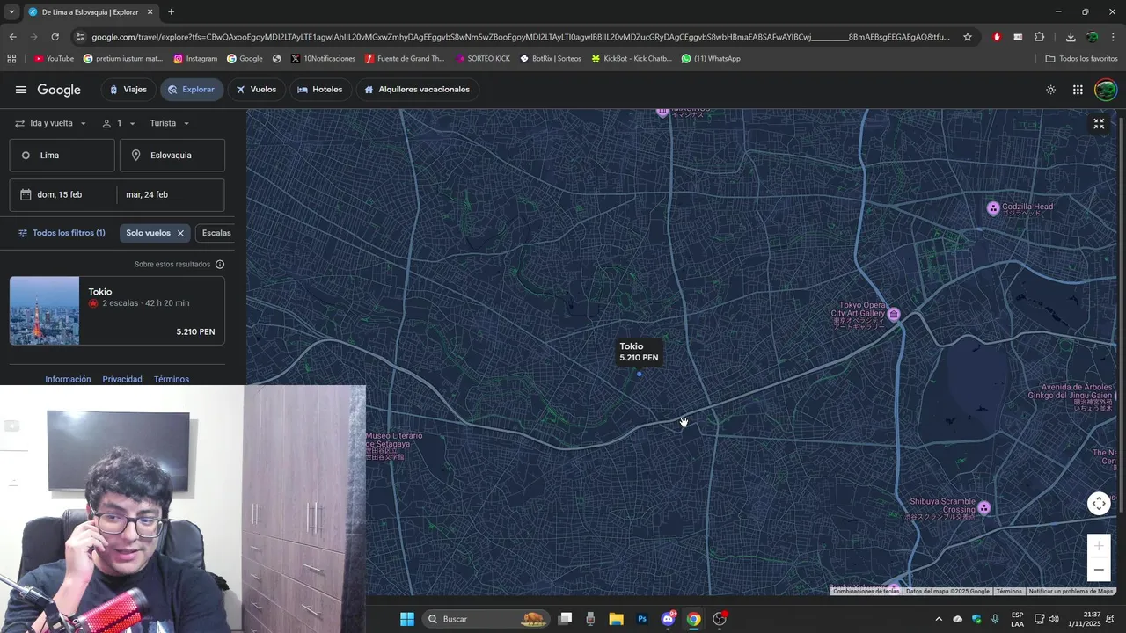Open Discord from the taskbar

coord(668,619)
